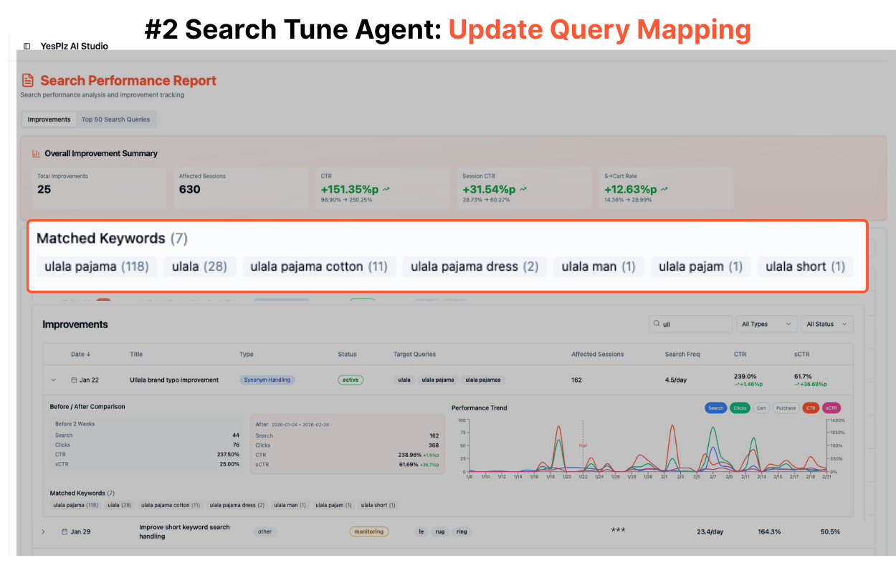Toggle the sidebar panel icon
The height and width of the screenshot is (578, 896).
point(27,47)
